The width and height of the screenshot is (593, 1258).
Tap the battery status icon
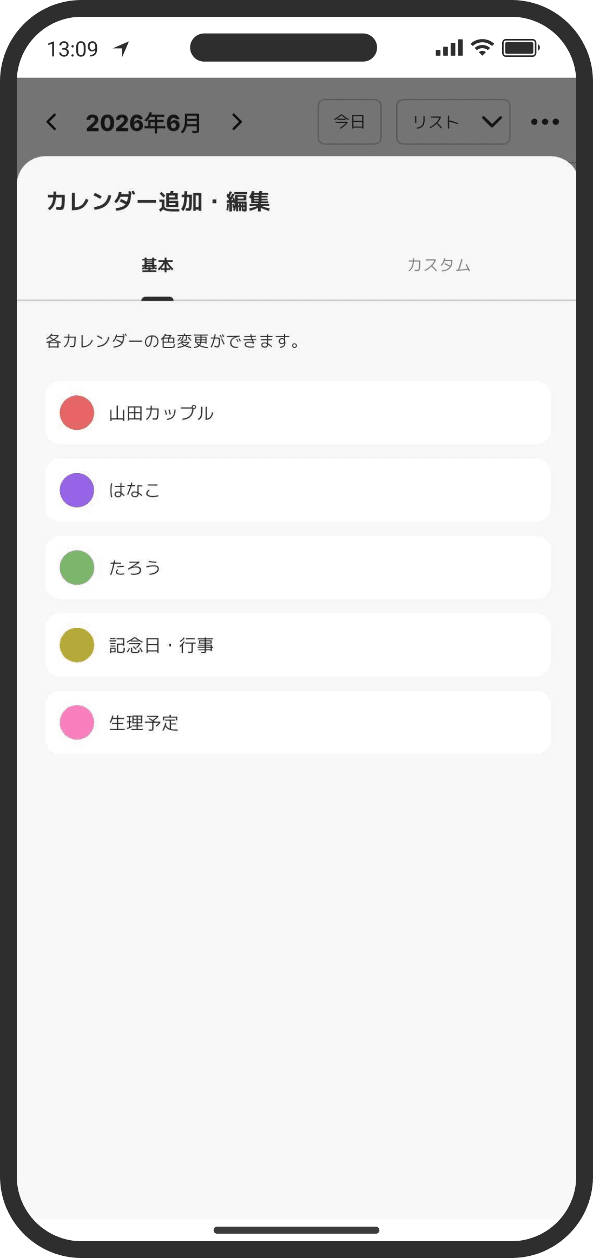point(520,48)
